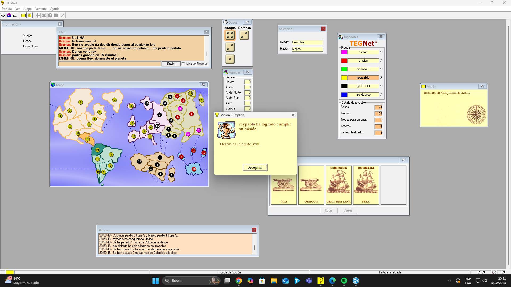Click the chat message input field
Screen dimensions: 511x287
click(109, 64)
